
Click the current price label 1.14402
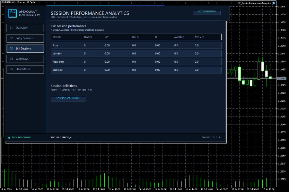click(x=282, y=78)
